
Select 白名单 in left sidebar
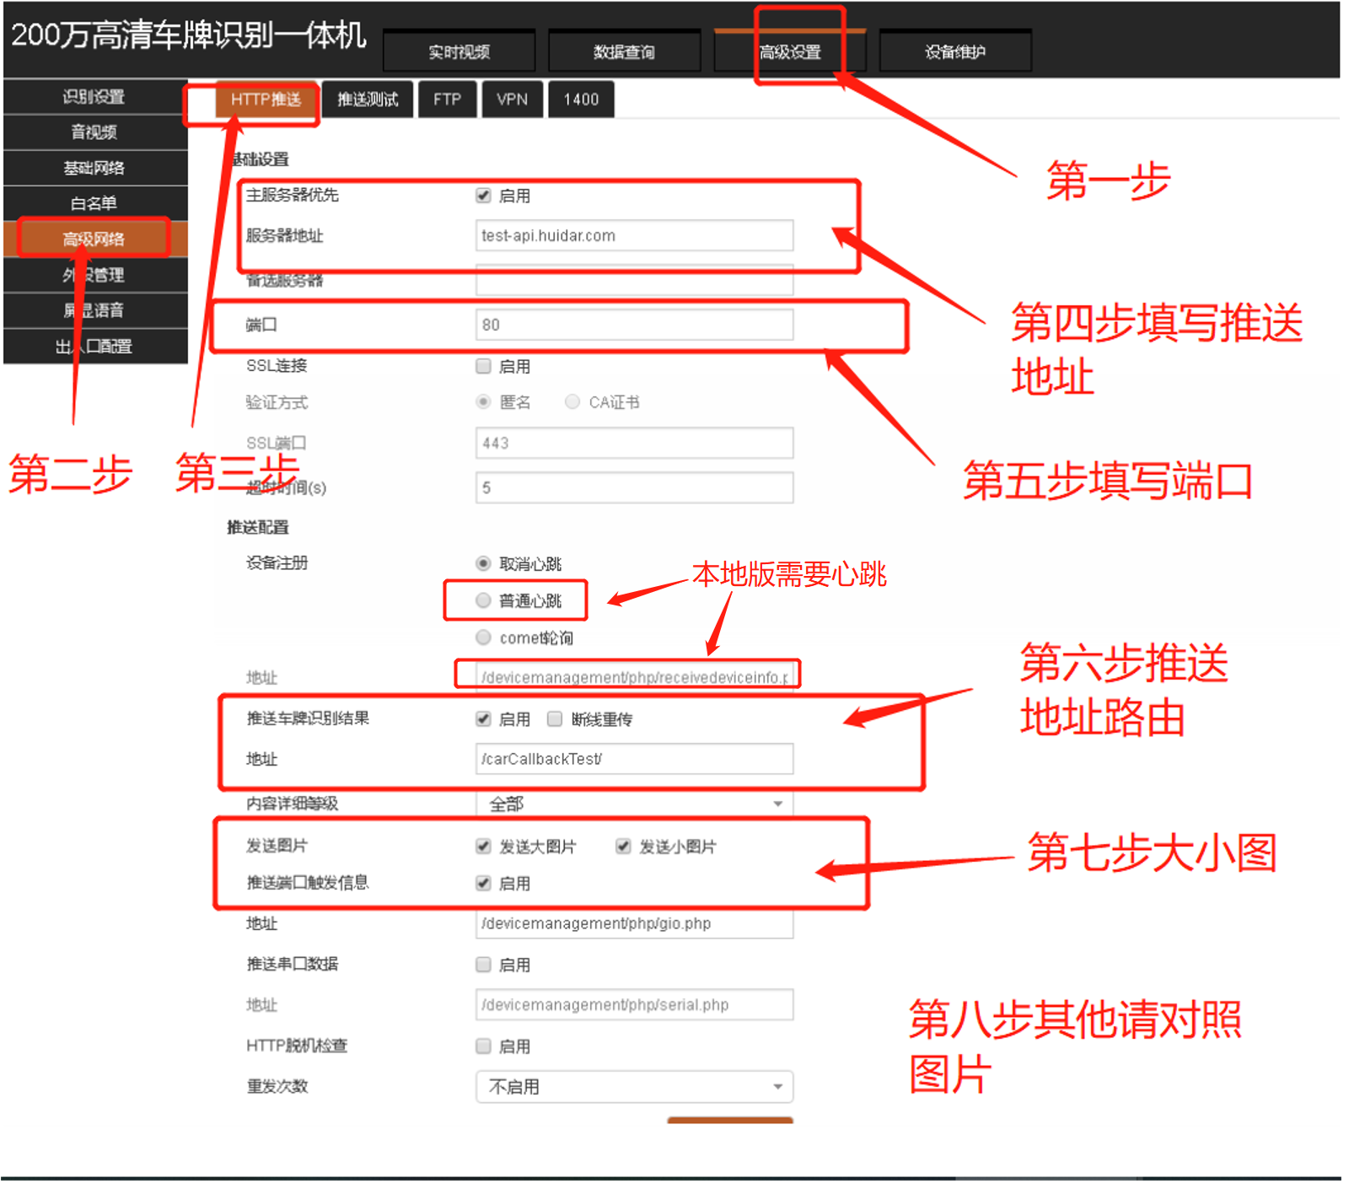point(94,203)
